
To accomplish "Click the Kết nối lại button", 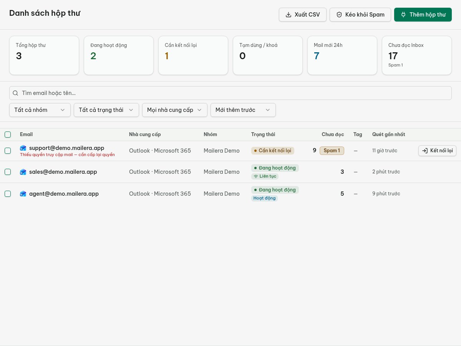I will tap(437, 151).
